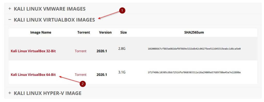The image size is (264, 102).
Task: Click the minus icon beside VirtualBox Images
Action: (x=10, y=20)
